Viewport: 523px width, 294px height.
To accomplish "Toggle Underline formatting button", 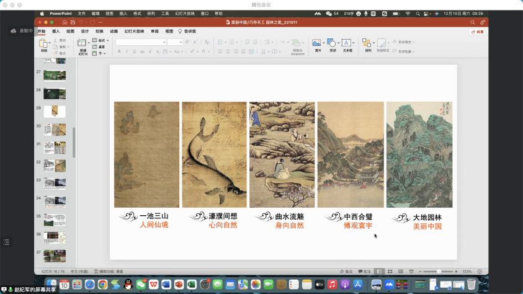I will (x=135, y=51).
